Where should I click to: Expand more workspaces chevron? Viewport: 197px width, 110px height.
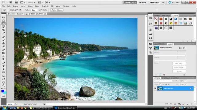tap(163, 2)
